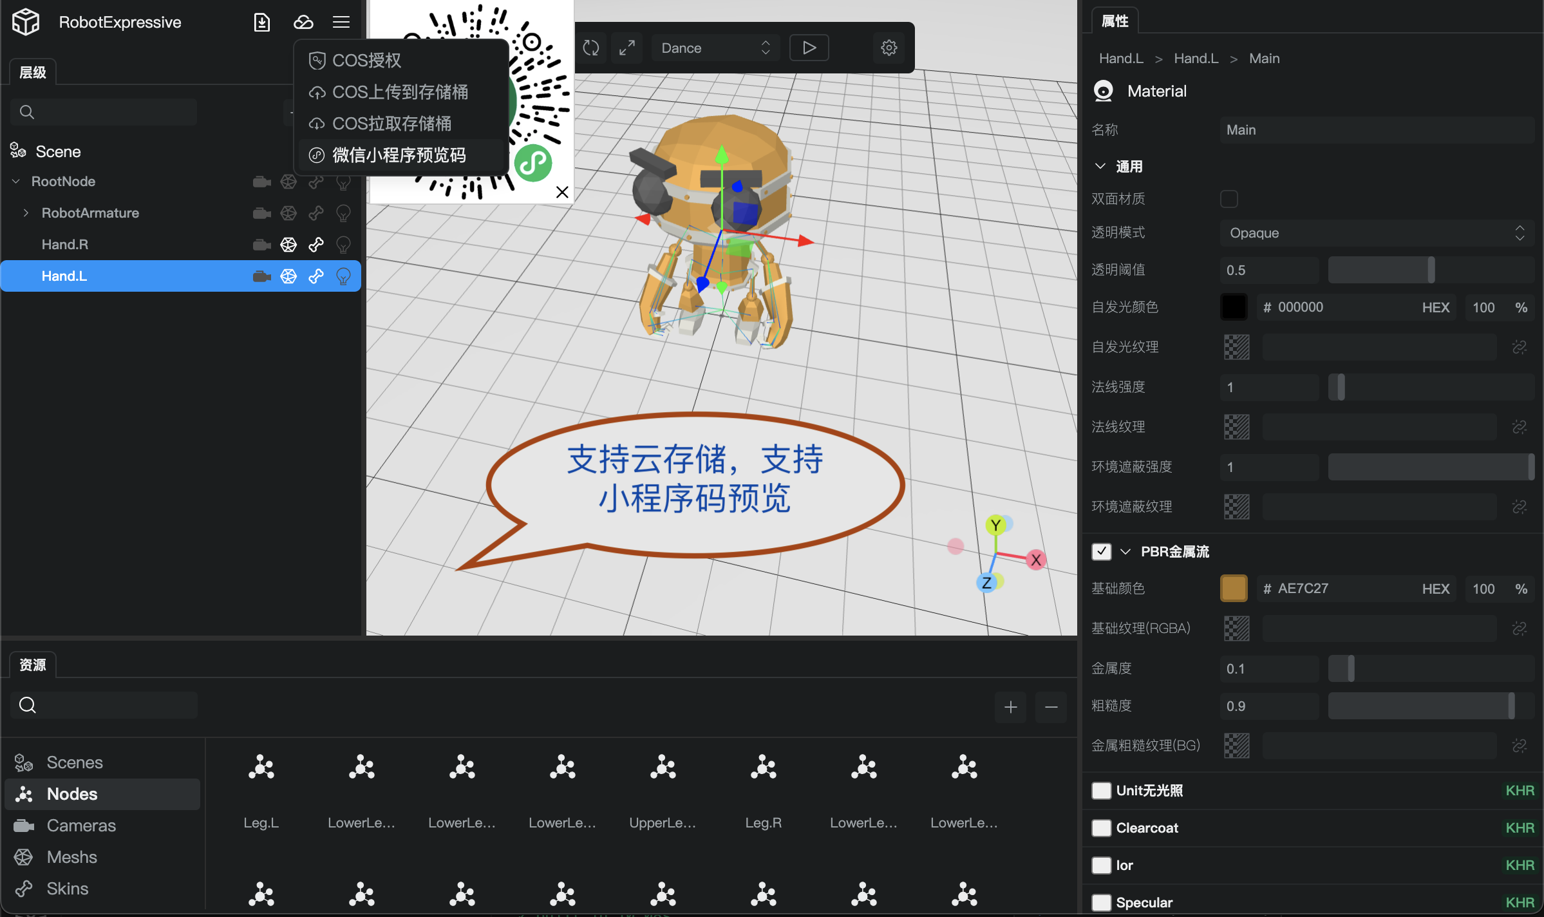Click the 基础颜色 color swatch
This screenshot has height=917, width=1544.
coord(1234,589)
